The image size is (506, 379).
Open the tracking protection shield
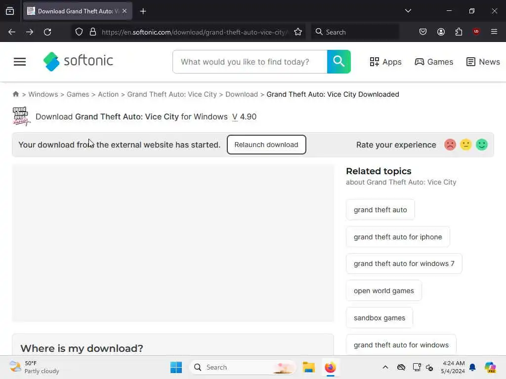click(x=79, y=32)
